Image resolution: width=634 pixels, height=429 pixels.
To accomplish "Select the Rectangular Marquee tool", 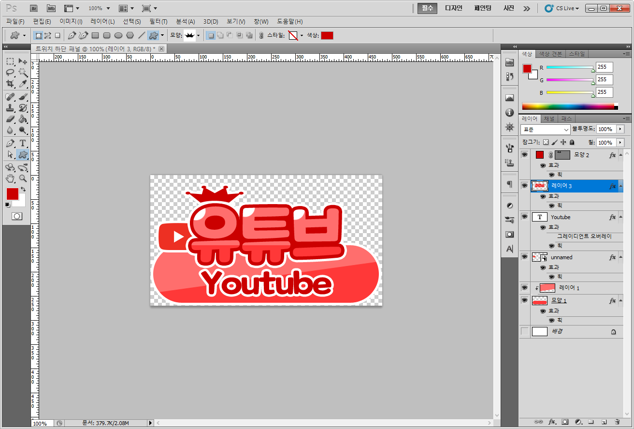I will coord(10,61).
